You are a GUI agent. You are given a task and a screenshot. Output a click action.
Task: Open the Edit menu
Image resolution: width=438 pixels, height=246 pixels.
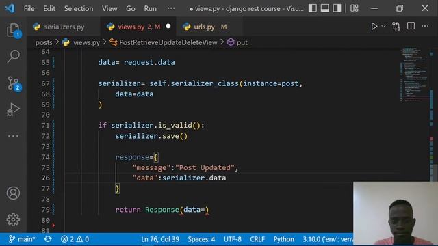point(49,8)
